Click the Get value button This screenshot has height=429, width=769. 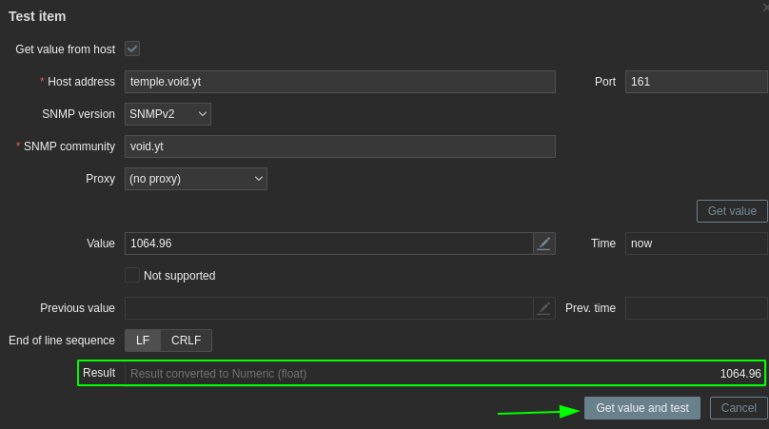pyautogui.click(x=732, y=211)
